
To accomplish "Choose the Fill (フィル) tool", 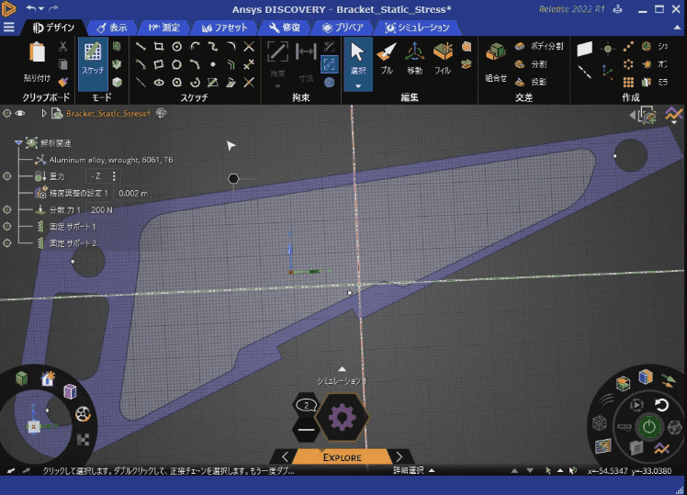I will pos(443,58).
